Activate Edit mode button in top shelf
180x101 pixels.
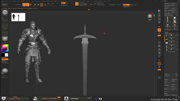(24, 4)
